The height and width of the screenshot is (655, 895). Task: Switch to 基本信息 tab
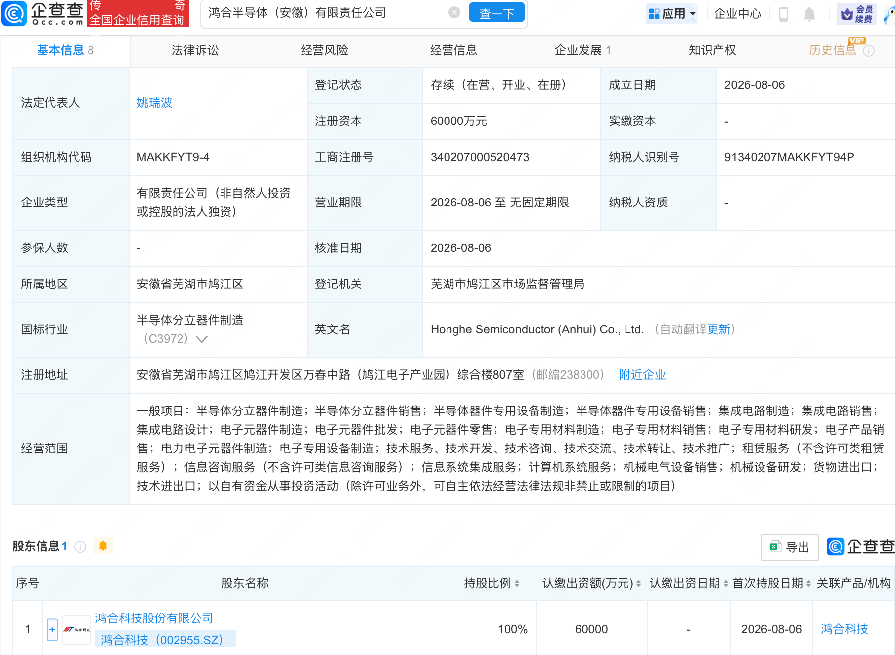65,50
